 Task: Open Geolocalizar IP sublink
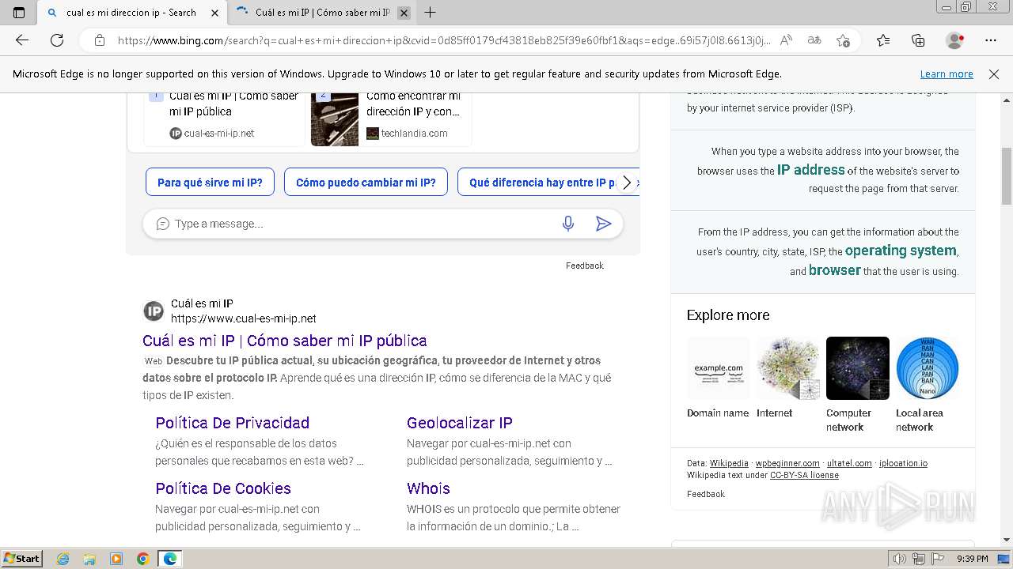[x=460, y=423]
